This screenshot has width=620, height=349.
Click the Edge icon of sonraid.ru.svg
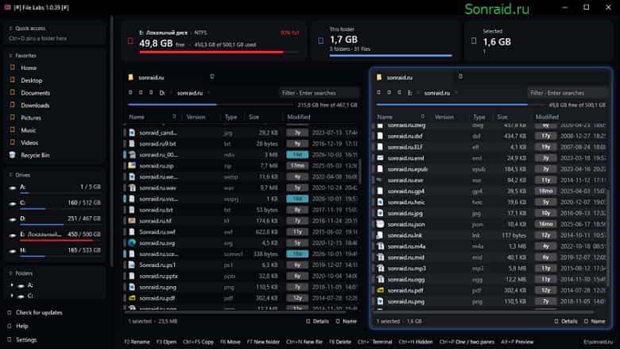[x=132, y=242]
